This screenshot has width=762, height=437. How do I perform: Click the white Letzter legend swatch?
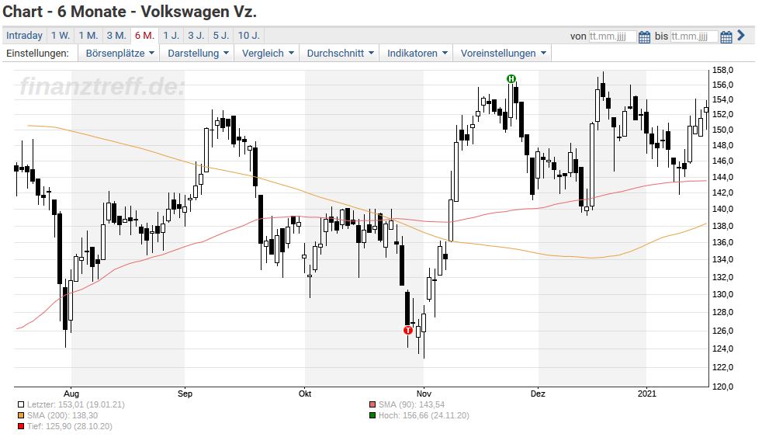pyautogui.click(x=21, y=404)
